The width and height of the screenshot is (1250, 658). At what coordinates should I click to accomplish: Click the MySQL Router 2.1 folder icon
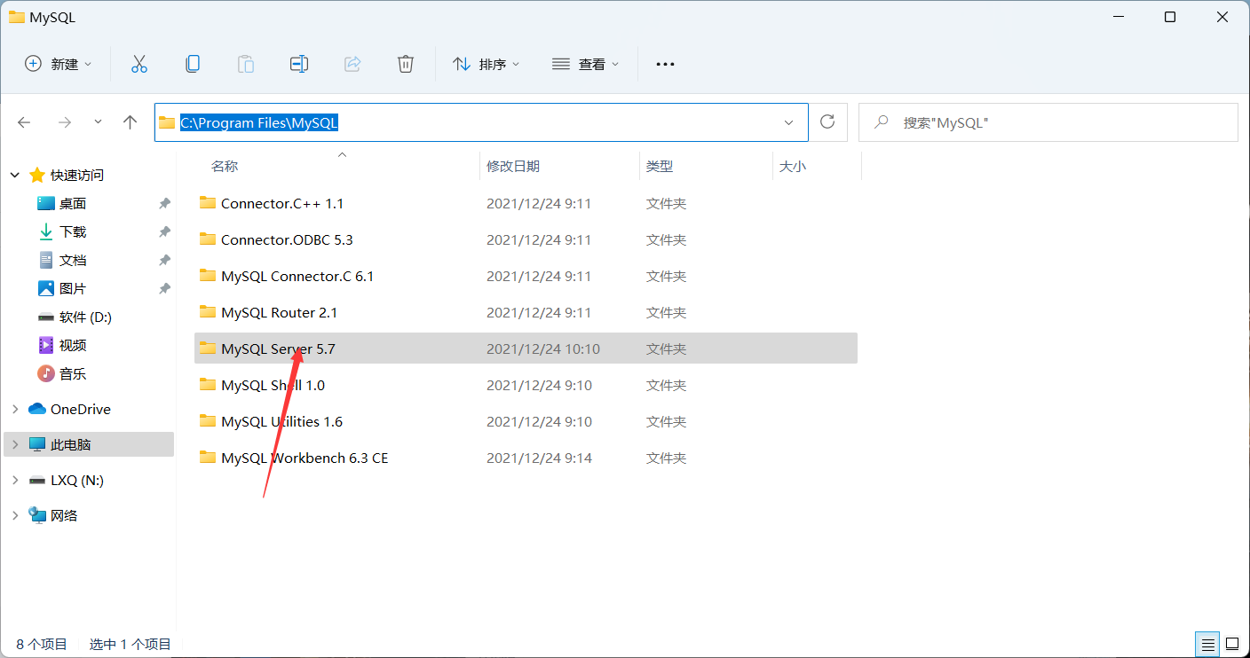tap(208, 312)
